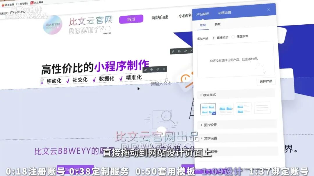Click style icon on upper module toolbar
Viewport: 314px width, 176px height.
coord(179,51)
